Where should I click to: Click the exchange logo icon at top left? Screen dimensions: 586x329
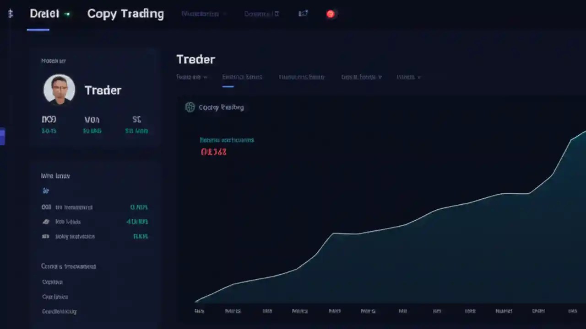click(10, 14)
